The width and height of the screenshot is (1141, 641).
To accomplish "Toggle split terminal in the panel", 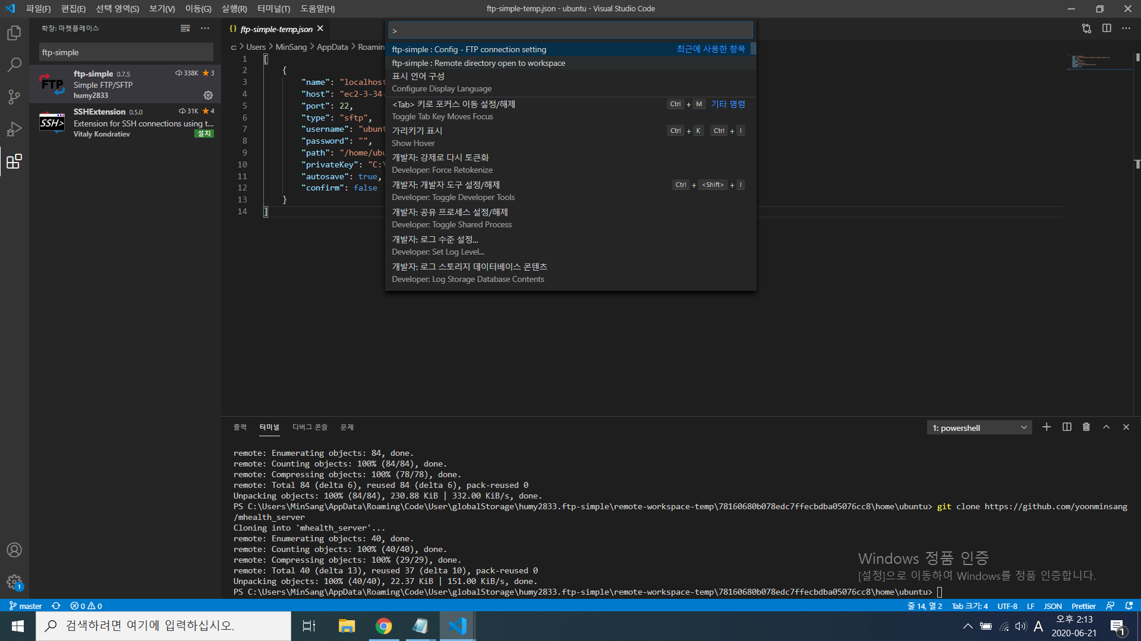I will (1067, 427).
